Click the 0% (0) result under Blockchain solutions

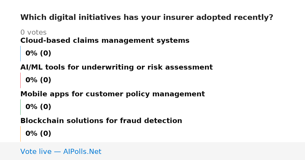point(38,134)
